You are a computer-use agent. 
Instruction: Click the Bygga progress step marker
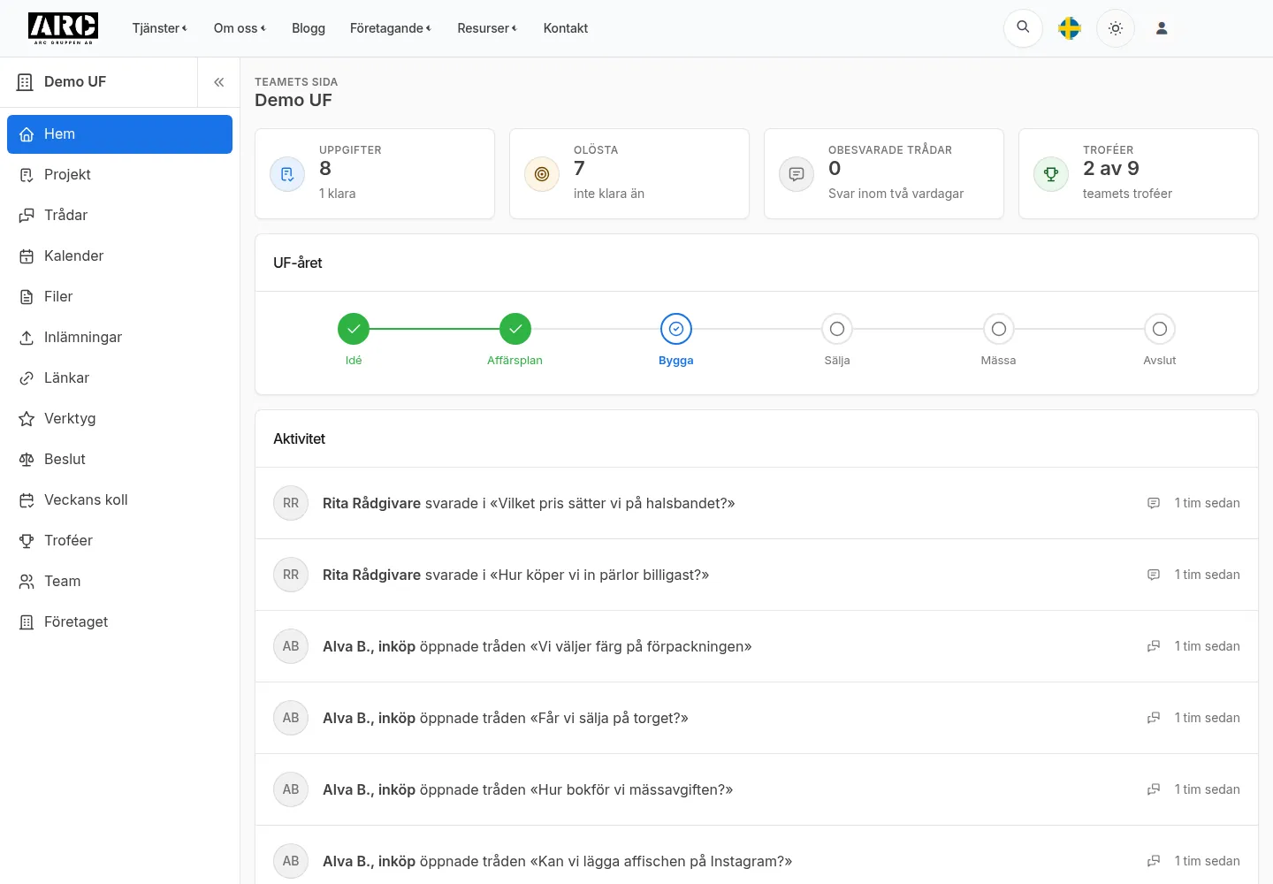(676, 329)
